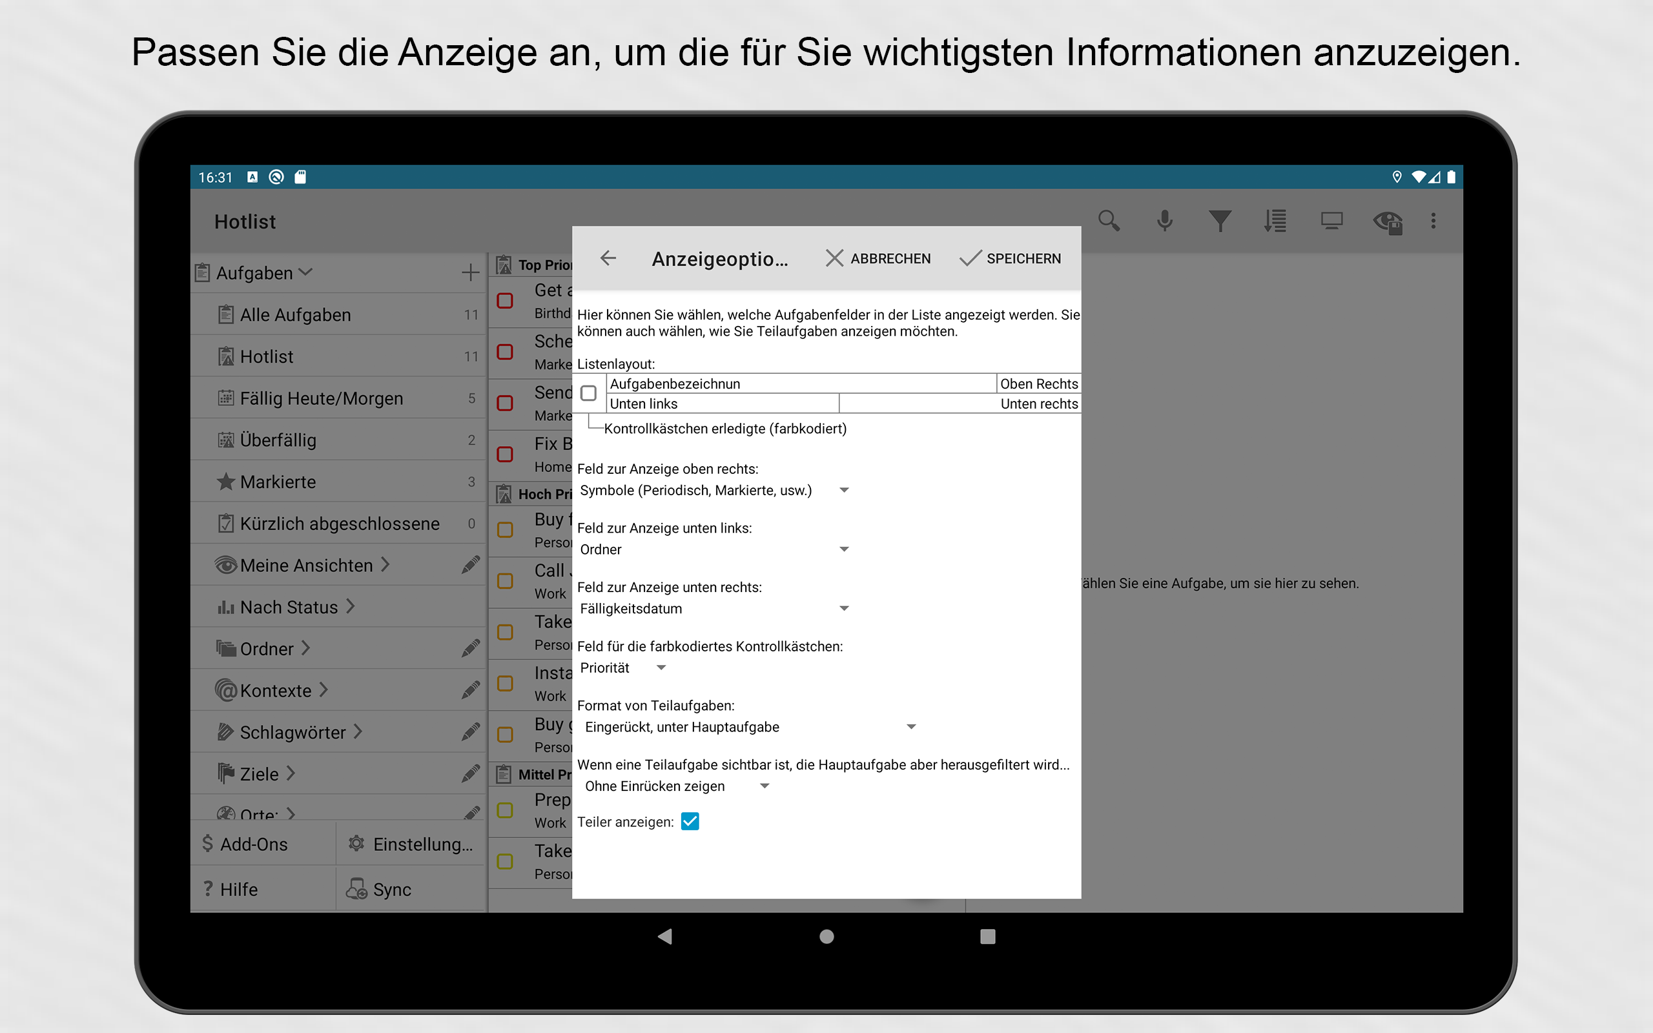Click SPEICHERN to save options
Screen dimensions: 1653x1033
[x=1011, y=258]
